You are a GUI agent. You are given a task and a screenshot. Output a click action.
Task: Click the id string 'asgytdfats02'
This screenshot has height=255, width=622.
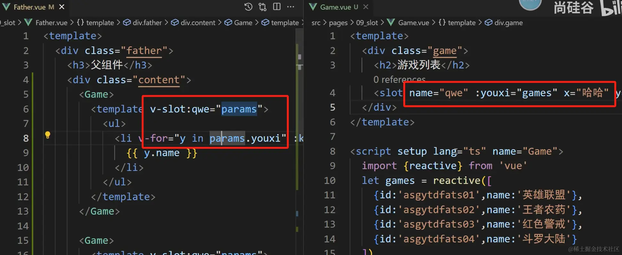click(x=439, y=210)
